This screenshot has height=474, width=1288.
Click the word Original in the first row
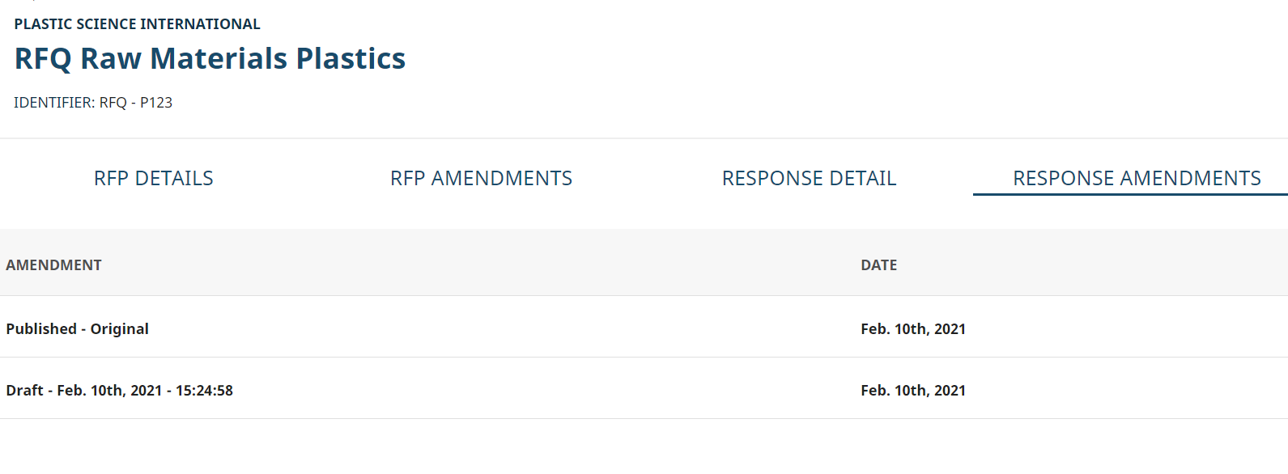[120, 329]
